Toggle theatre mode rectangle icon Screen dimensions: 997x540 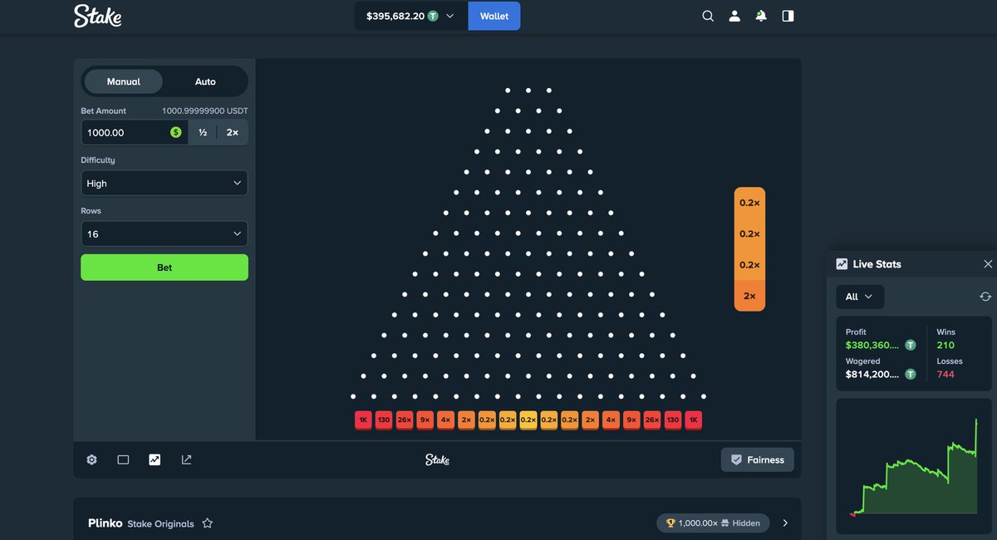point(123,459)
